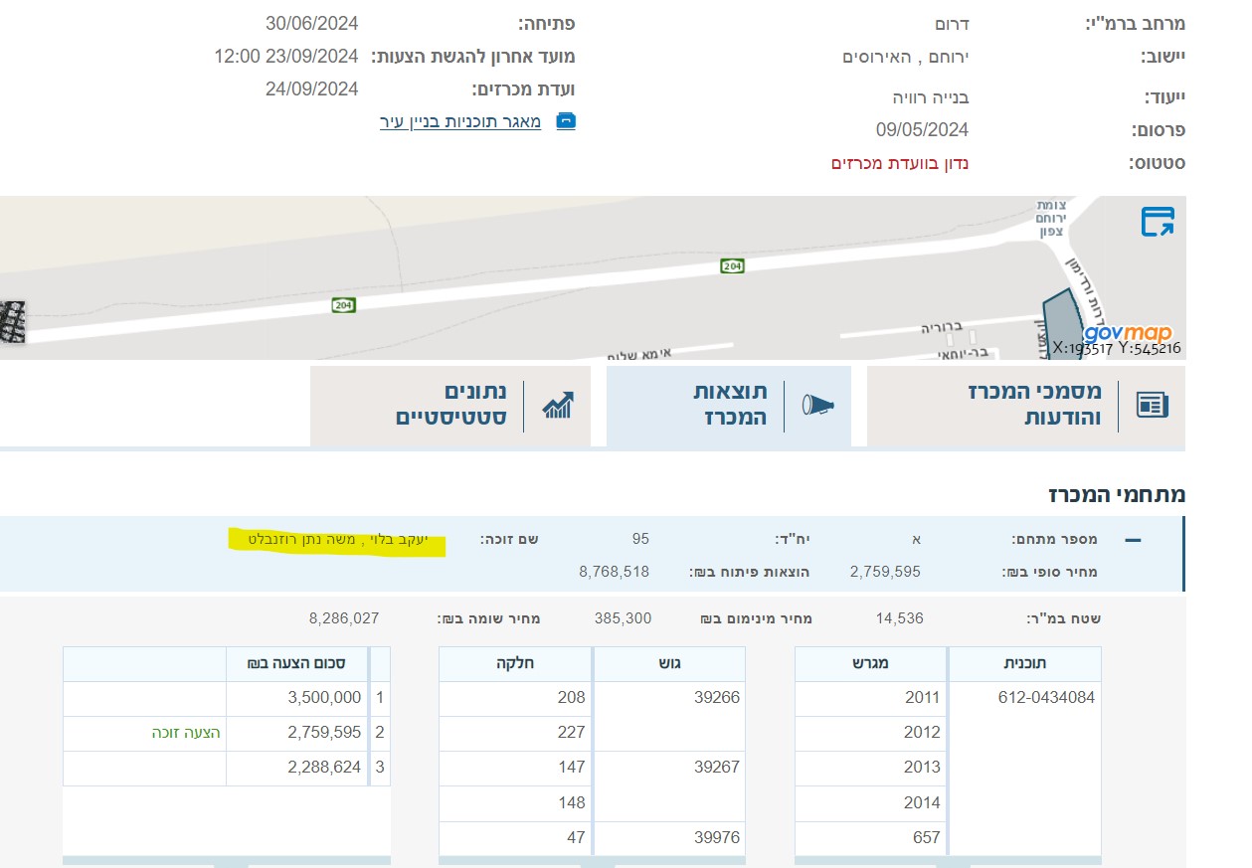Click the bid amount 3,500,000 cell

point(325,697)
